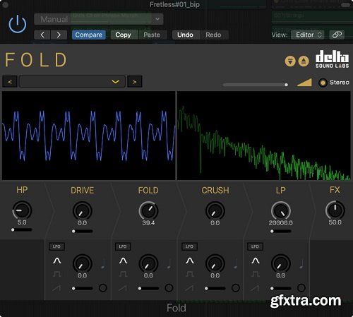
Task: Toggle the FOLD section LFO button
Action: 123,246
